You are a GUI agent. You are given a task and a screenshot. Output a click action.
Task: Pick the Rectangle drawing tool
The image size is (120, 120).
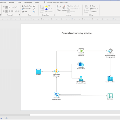tap(34, 6)
